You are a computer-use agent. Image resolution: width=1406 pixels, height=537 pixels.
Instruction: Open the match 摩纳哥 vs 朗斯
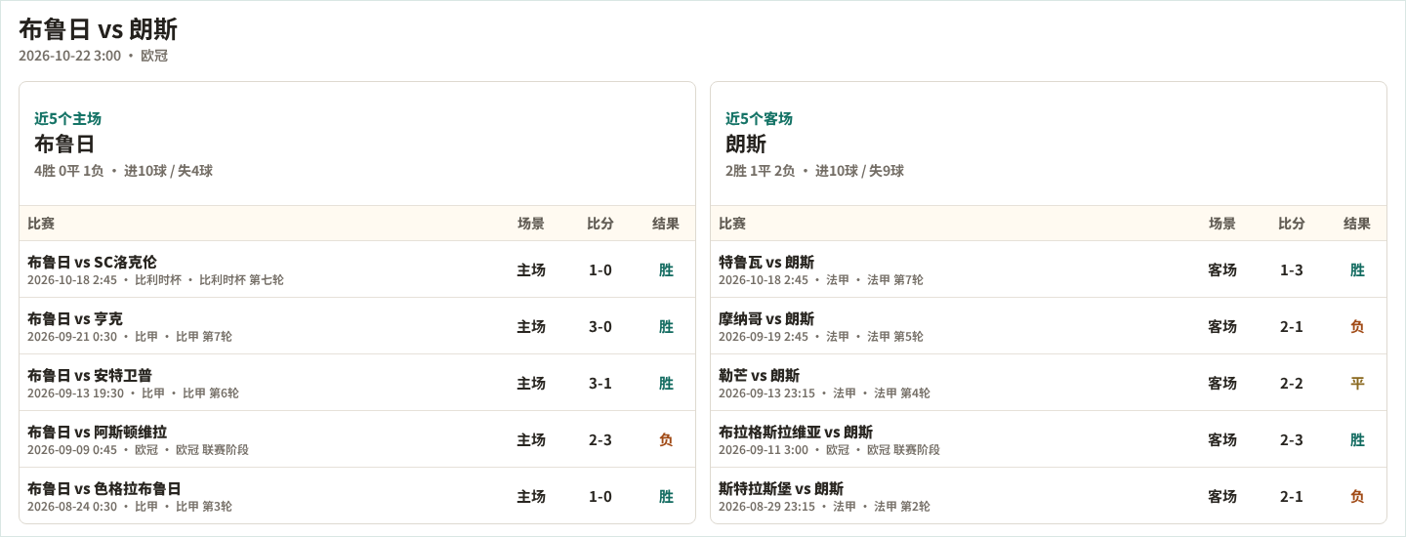(766, 318)
